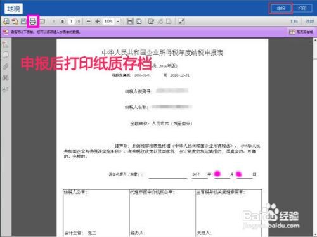The height and width of the screenshot is (237, 317).
Task: Click the page number input box
Action: tap(72, 22)
